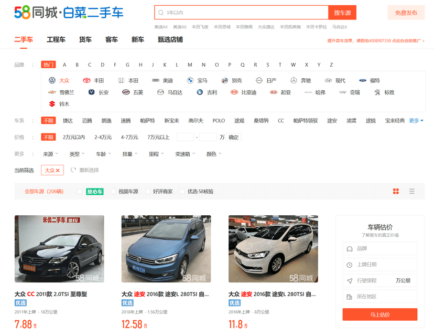This screenshot has width=434, height=336.
Task: Expand the 变速箱 dropdown
Action: click(x=185, y=154)
